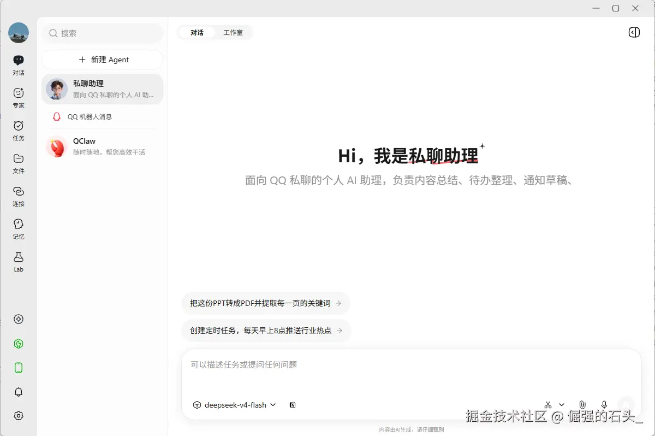655x436 pixels.
Task: Click the 私聊助理 avatar
Action: click(x=57, y=89)
